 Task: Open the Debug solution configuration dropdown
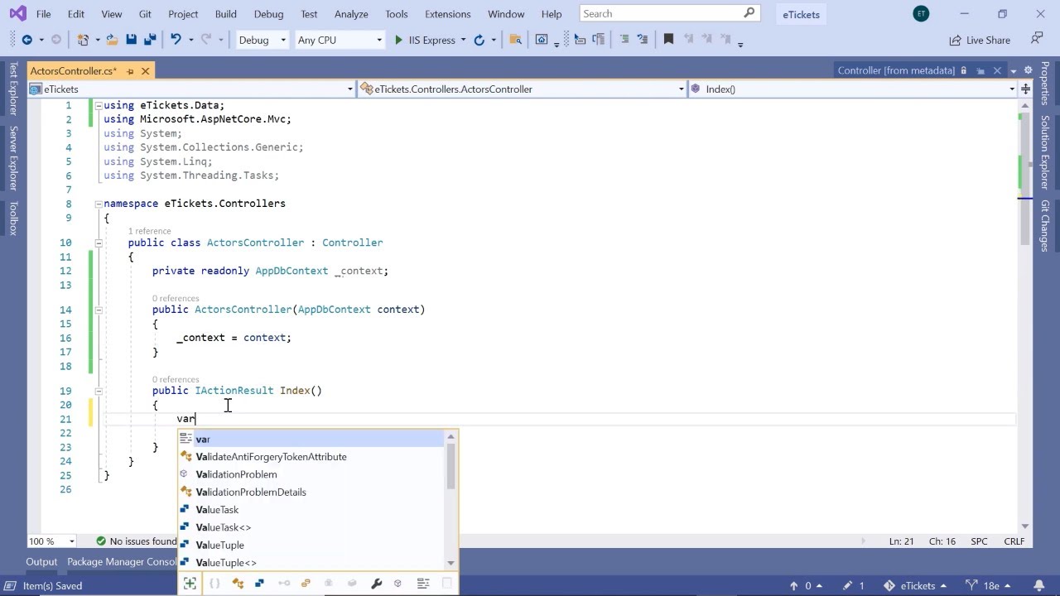pyautogui.click(x=262, y=40)
